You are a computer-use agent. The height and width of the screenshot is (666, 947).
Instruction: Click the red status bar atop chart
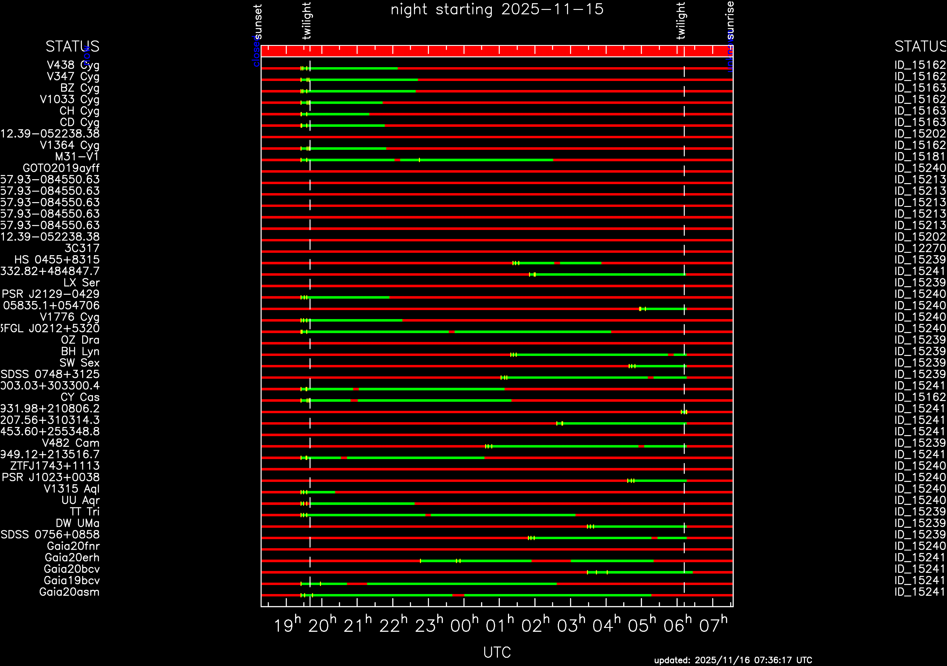pyautogui.click(x=497, y=51)
